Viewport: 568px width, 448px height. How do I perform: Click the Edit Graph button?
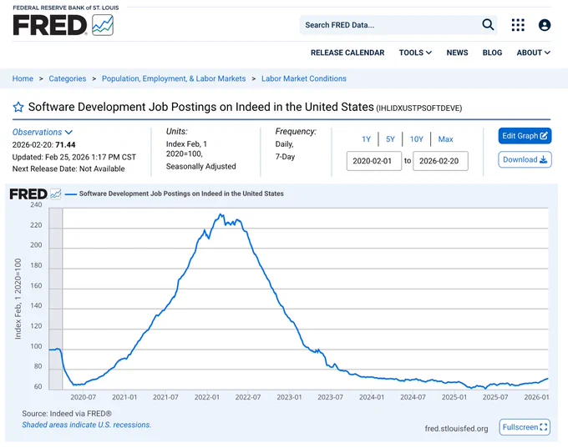pyautogui.click(x=525, y=136)
